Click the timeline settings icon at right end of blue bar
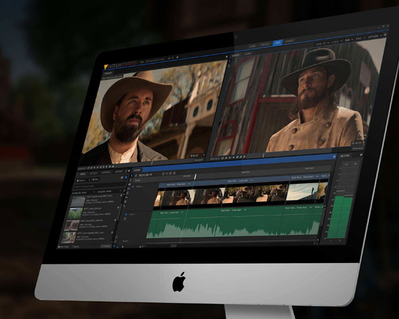The height and width of the screenshot is (319, 399). click(x=332, y=157)
